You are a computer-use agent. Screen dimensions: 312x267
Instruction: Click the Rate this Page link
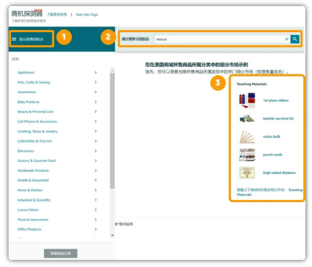[87, 15]
